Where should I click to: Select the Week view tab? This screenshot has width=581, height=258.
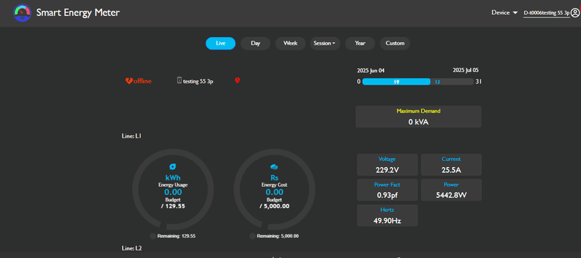point(290,43)
